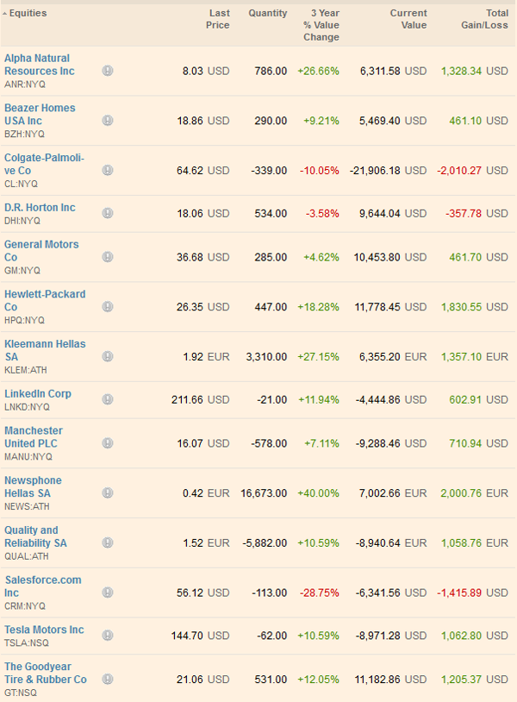Click the alert icon for Tesla Motors Inc
The height and width of the screenshot is (702, 517).
coord(108,636)
